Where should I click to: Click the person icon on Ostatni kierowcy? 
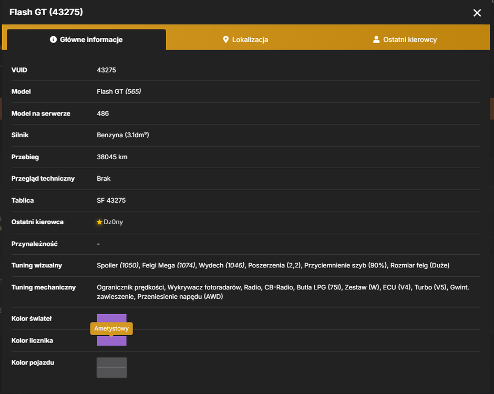point(376,39)
